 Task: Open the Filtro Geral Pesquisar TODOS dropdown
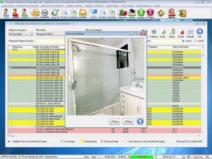(x=50, y=34)
